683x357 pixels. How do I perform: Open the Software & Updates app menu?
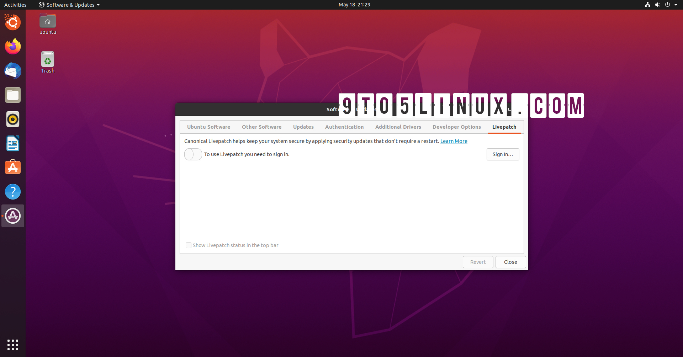coord(69,5)
